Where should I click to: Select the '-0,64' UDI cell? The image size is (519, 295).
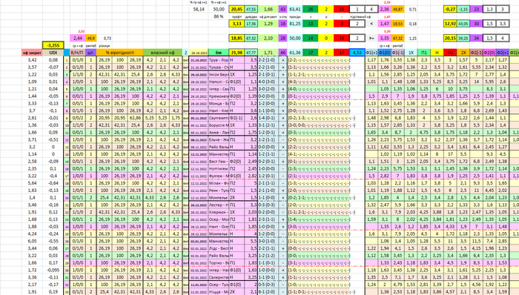(x=53, y=183)
